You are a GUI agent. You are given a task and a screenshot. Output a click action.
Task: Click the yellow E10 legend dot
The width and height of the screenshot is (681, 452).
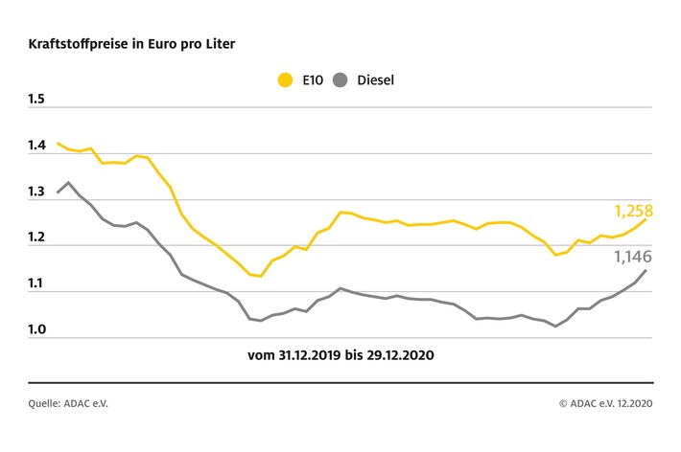pyautogui.click(x=285, y=79)
